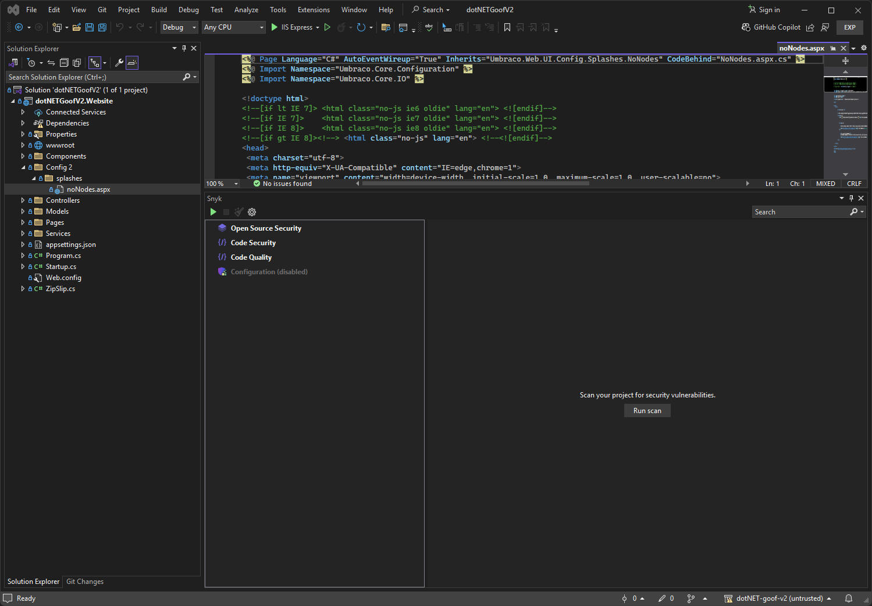The height and width of the screenshot is (606, 872).
Task: Click the GitHub Copilot icon
Action: pyautogui.click(x=746, y=27)
